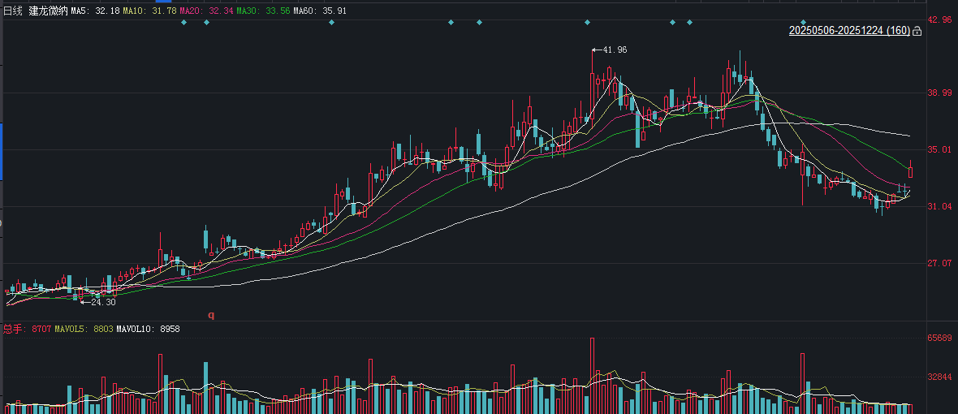Click the leftmost cyan diamond event marker
This screenshot has height=414, width=958.
pos(183,22)
